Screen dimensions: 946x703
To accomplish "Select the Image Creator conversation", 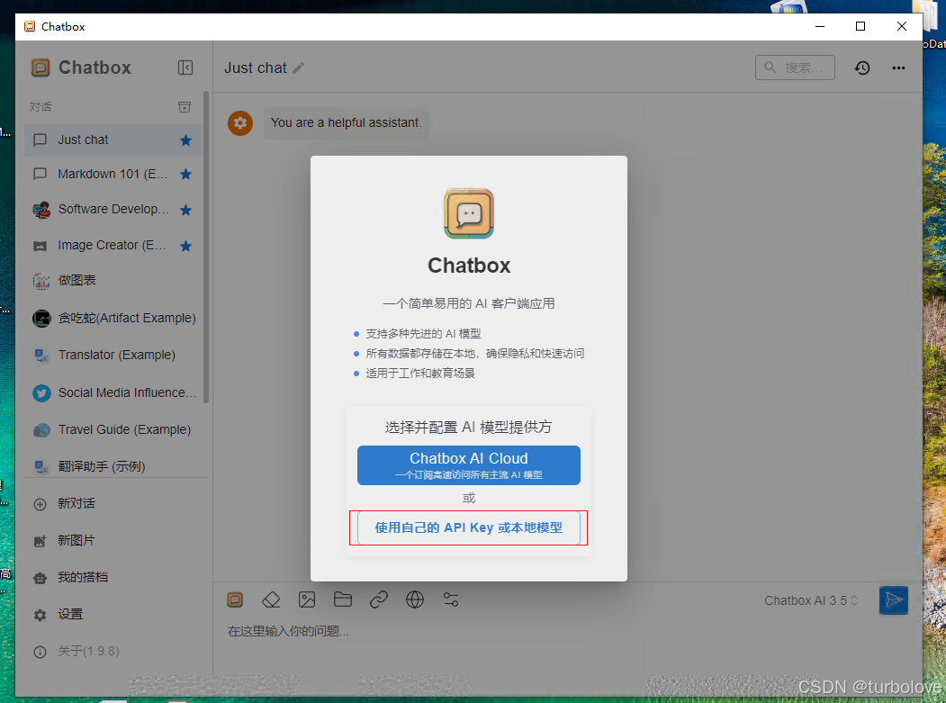I will click(x=113, y=245).
